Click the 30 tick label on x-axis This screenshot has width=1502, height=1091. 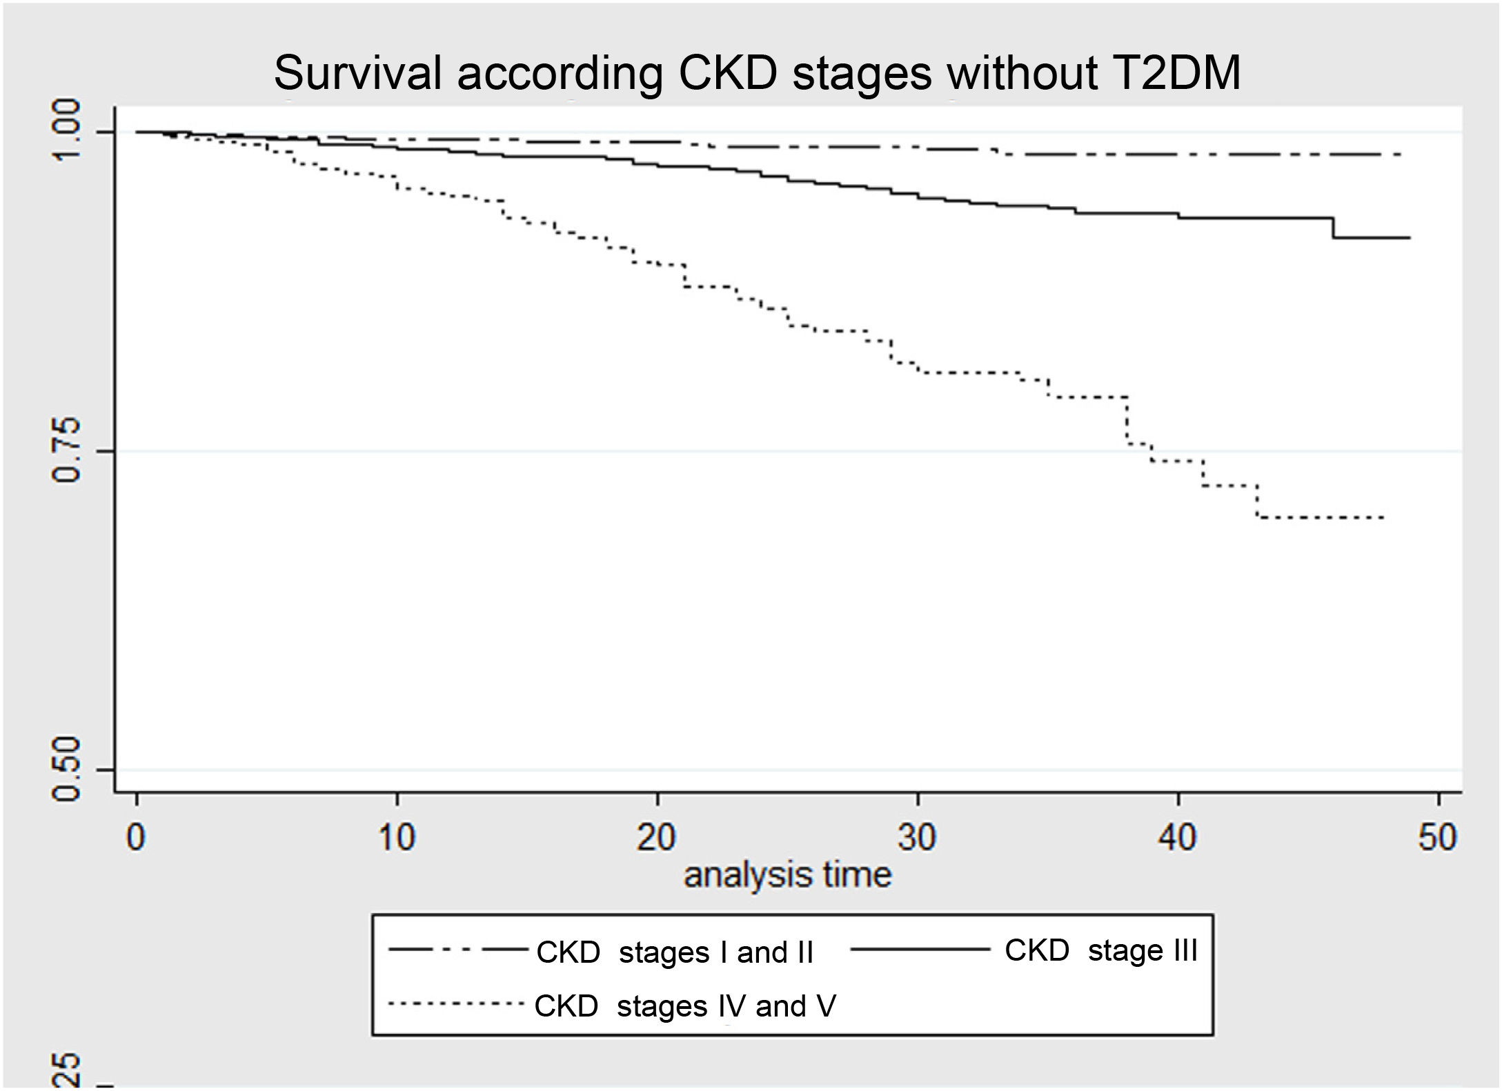(x=918, y=837)
